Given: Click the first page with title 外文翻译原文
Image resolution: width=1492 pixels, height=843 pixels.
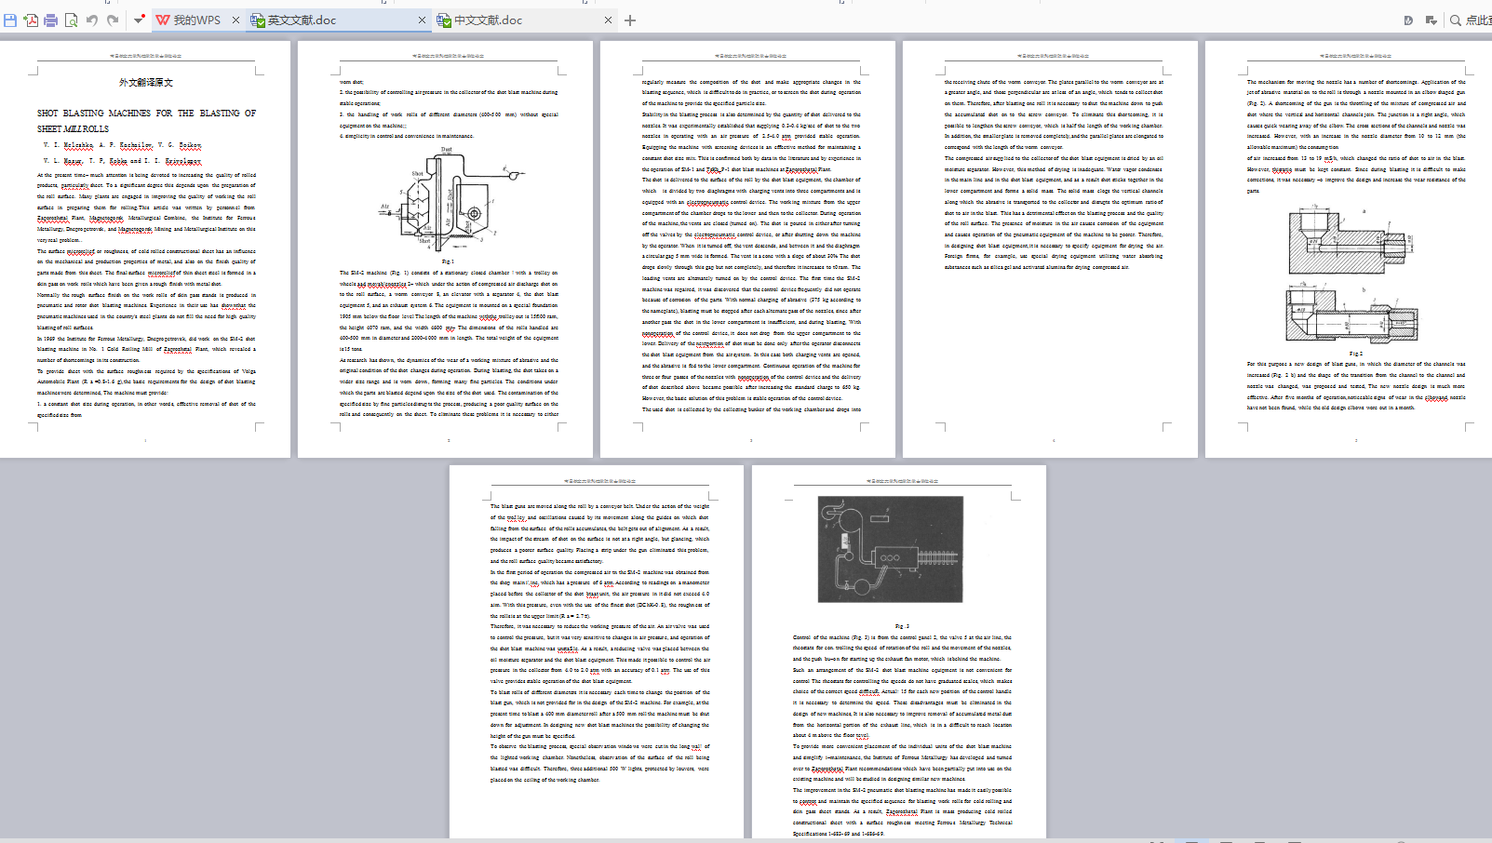Looking at the screenshot, I should (x=145, y=248).
